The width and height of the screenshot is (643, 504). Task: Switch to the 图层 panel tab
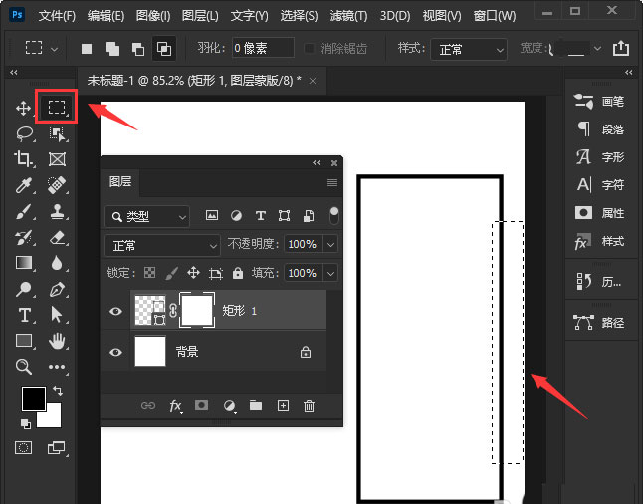120,181
